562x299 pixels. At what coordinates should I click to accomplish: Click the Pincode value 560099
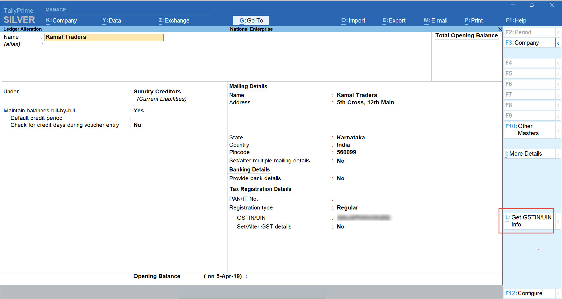[x=346, y=152]
